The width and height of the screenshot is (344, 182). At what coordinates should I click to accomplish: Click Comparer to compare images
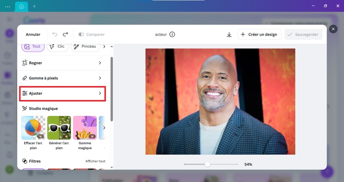click(x=92, y=34)
